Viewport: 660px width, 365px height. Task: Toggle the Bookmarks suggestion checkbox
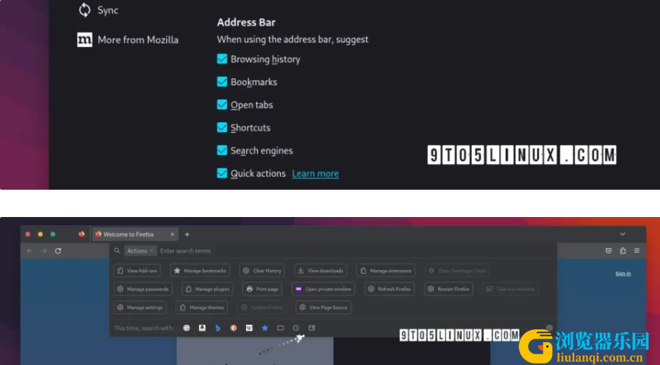[x=222, y=82]
